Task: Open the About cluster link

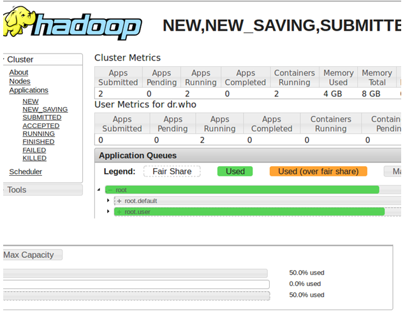Action: pyautogui.click(x=18, y=73)
